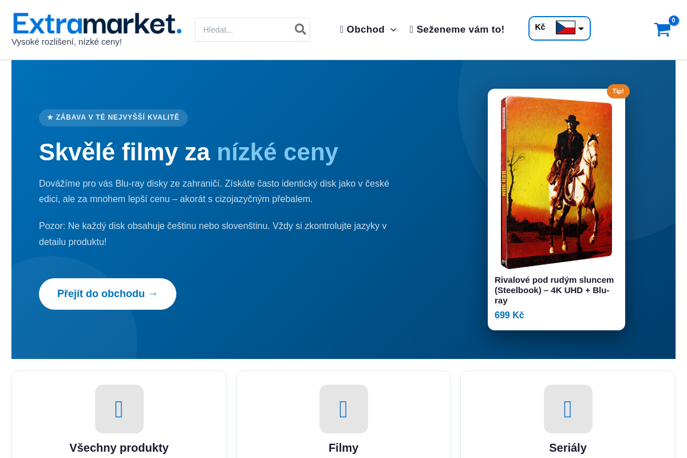The width and height of the screenshot is (687, 458).
Task: Click the 699 Kč price text
Action: 510,315
